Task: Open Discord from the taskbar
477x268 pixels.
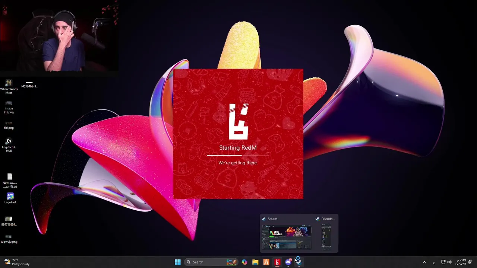Action: (x=288, y=262)
